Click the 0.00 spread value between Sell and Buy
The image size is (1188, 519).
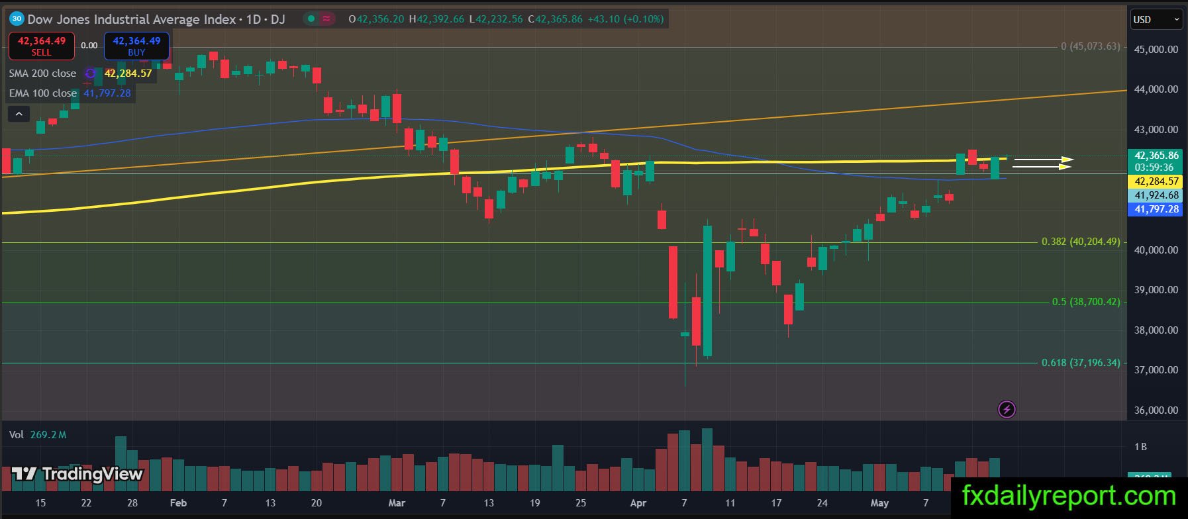pyautogui.click(x=89, y=46)
